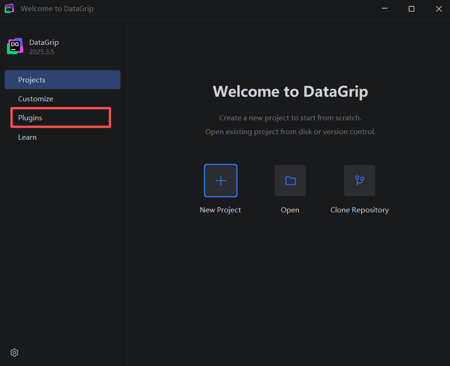Image resolution: width=450 pixels, height=366 pixels.
Task: Close the Welcome to DataGrip window
Action: coord(438,9)
